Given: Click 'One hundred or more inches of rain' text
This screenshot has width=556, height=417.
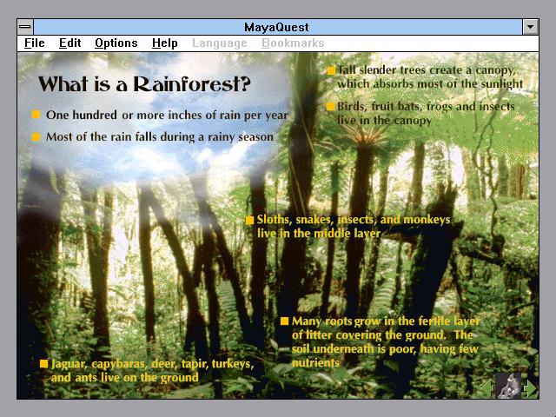Looking at the screenshot, I should point(145,115).
